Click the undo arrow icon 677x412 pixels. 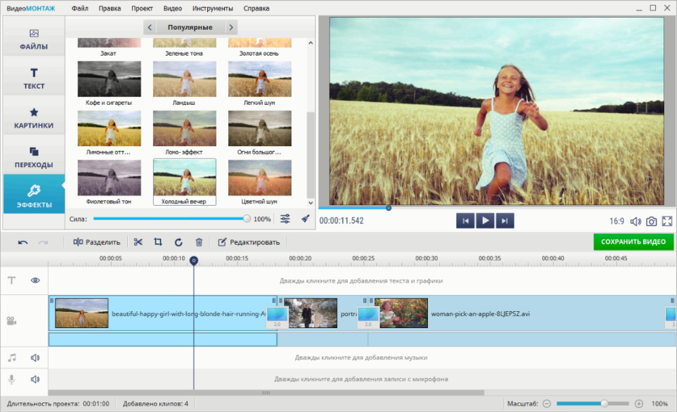(23, 242)
